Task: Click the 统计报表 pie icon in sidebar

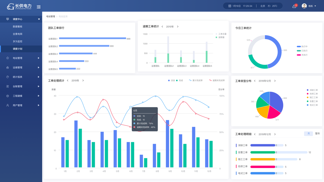Action: pyautogui.click(x=8, y=77)
